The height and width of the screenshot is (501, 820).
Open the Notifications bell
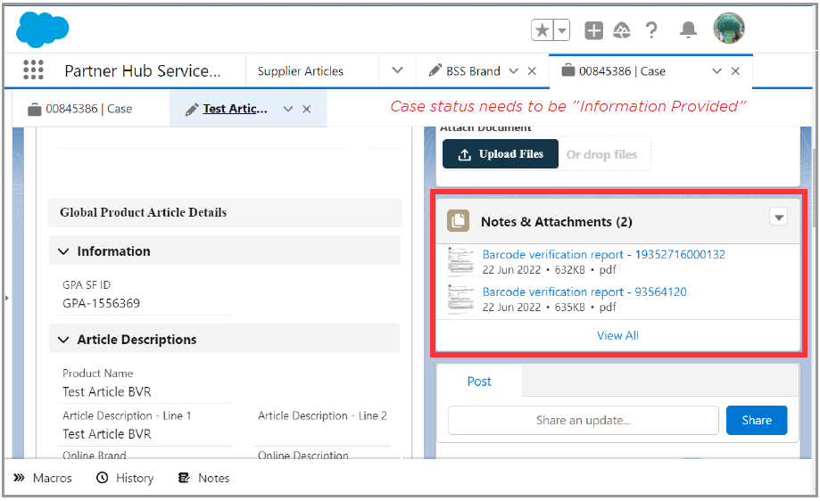[x=688, y=29]
